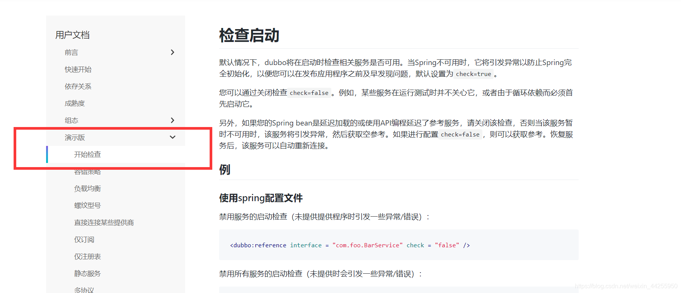Click the 禁用所有服务的启动检查 paragraph
681x293 pixels.
point(320,274)
